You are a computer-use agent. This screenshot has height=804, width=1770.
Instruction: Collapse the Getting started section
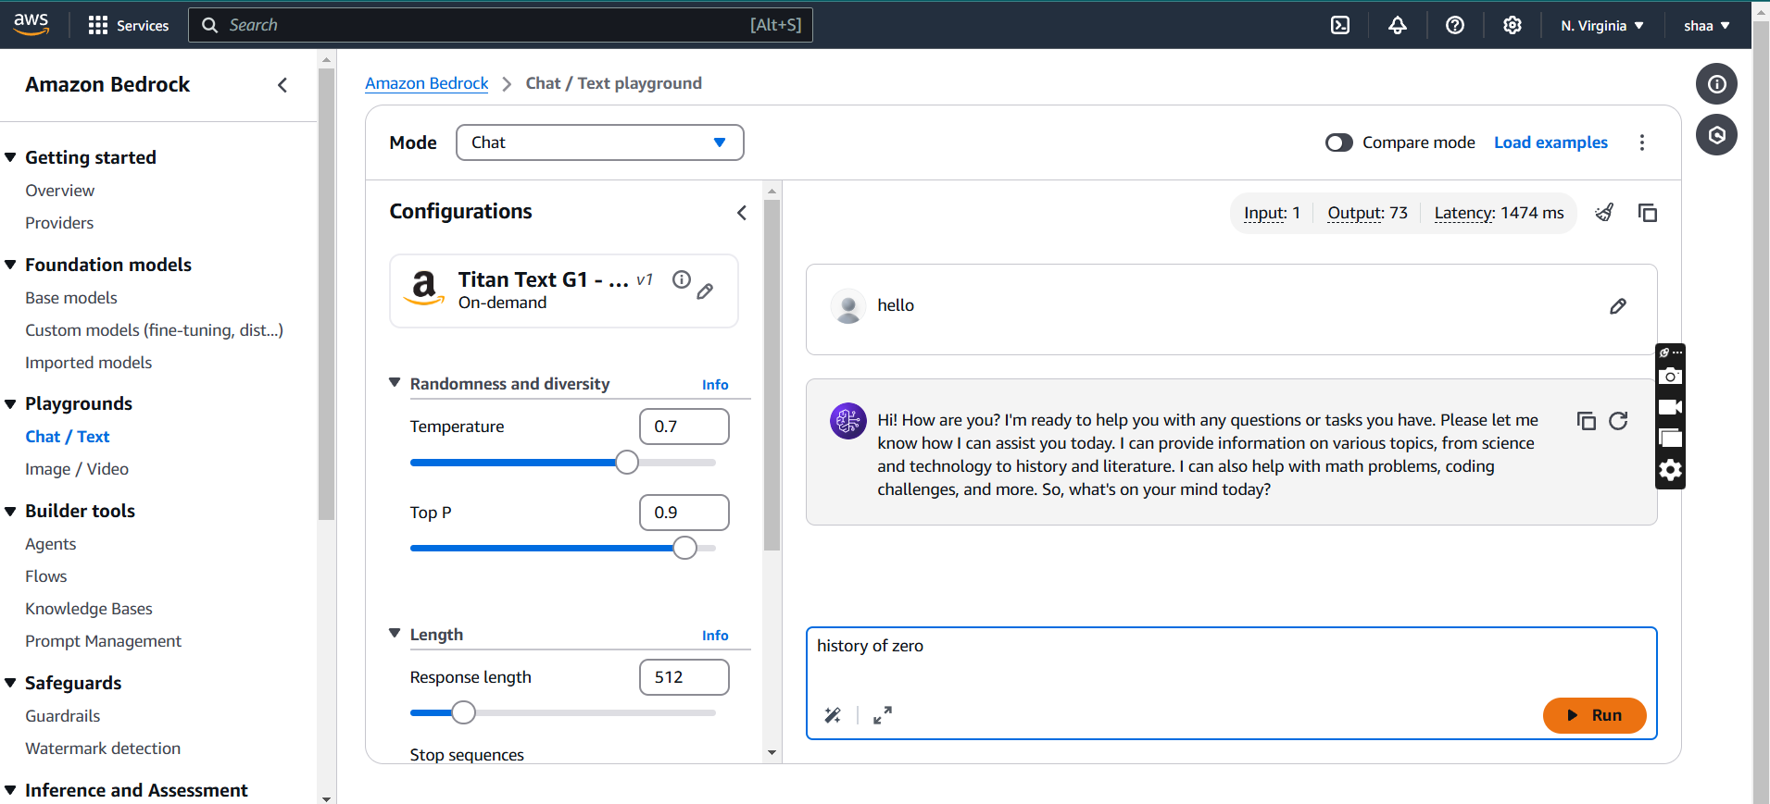(x=11, y=157)
